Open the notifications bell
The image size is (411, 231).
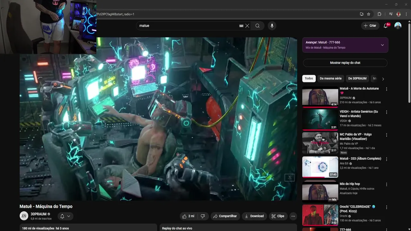[386, 26]
